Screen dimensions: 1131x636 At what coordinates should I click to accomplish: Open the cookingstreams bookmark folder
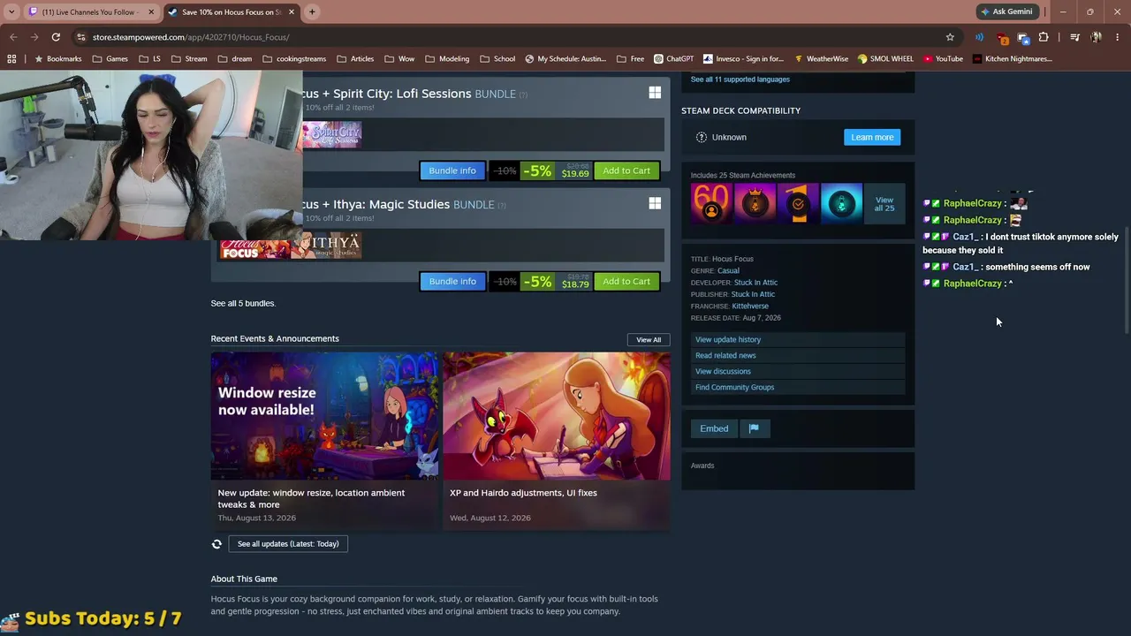[294, 59]
